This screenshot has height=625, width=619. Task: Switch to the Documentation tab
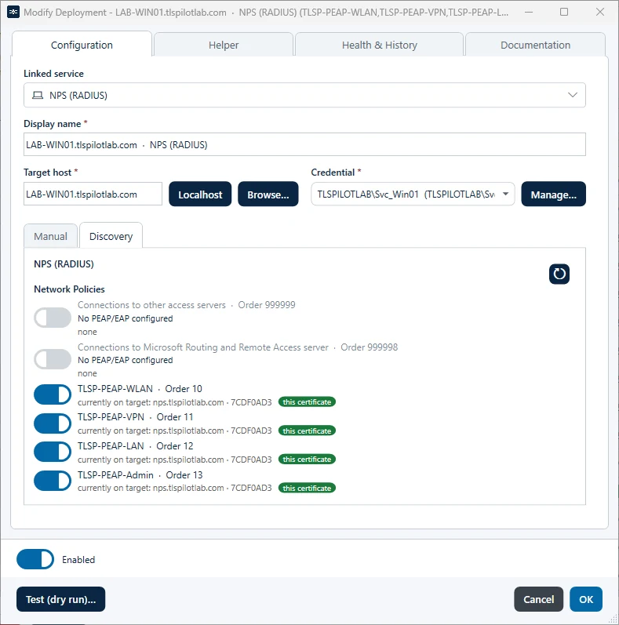pyautogui.click(x=535, y=45)
